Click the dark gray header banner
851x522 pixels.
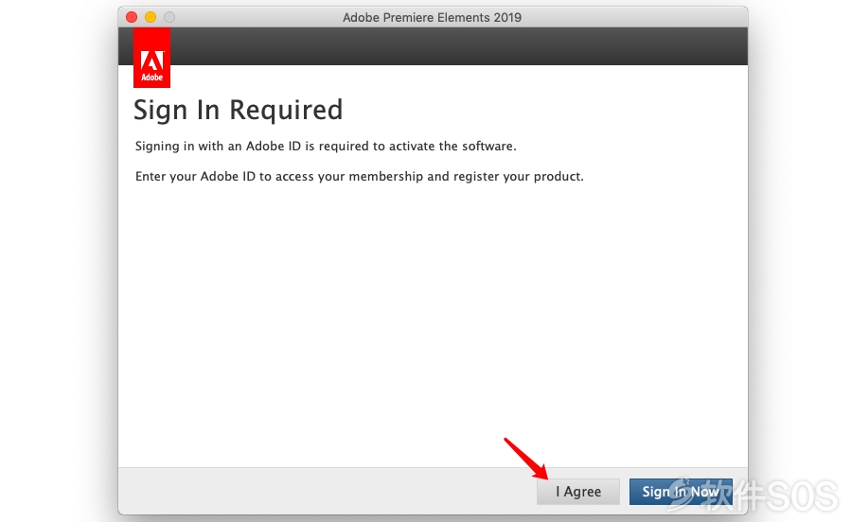459,46
